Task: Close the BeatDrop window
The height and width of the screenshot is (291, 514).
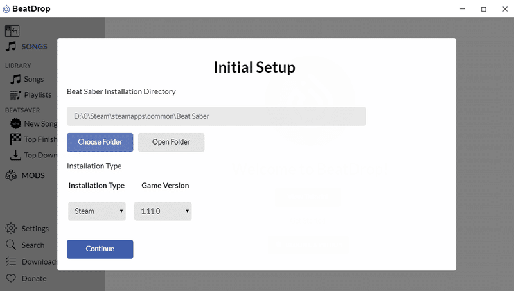Action: click(505, 9)
